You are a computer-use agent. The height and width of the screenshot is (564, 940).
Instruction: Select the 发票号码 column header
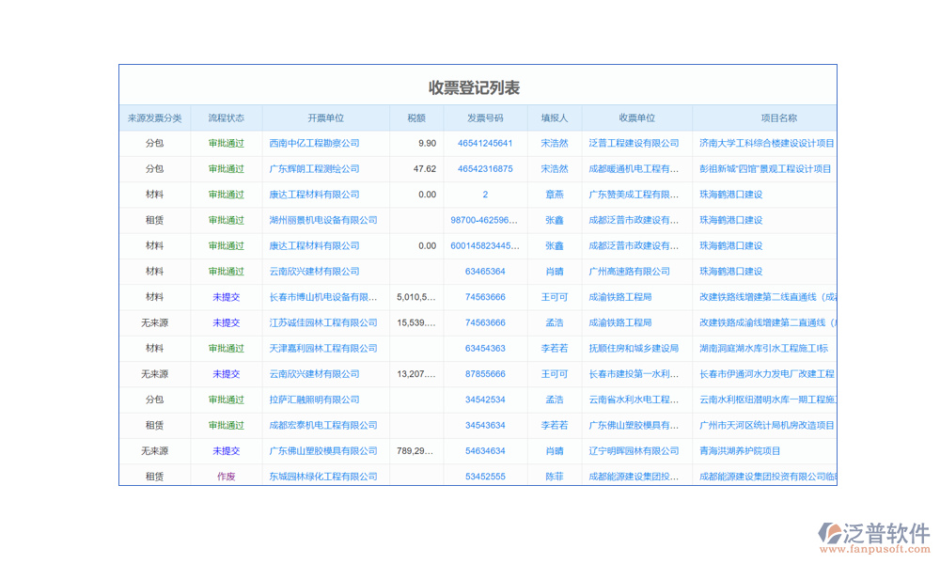485,118
